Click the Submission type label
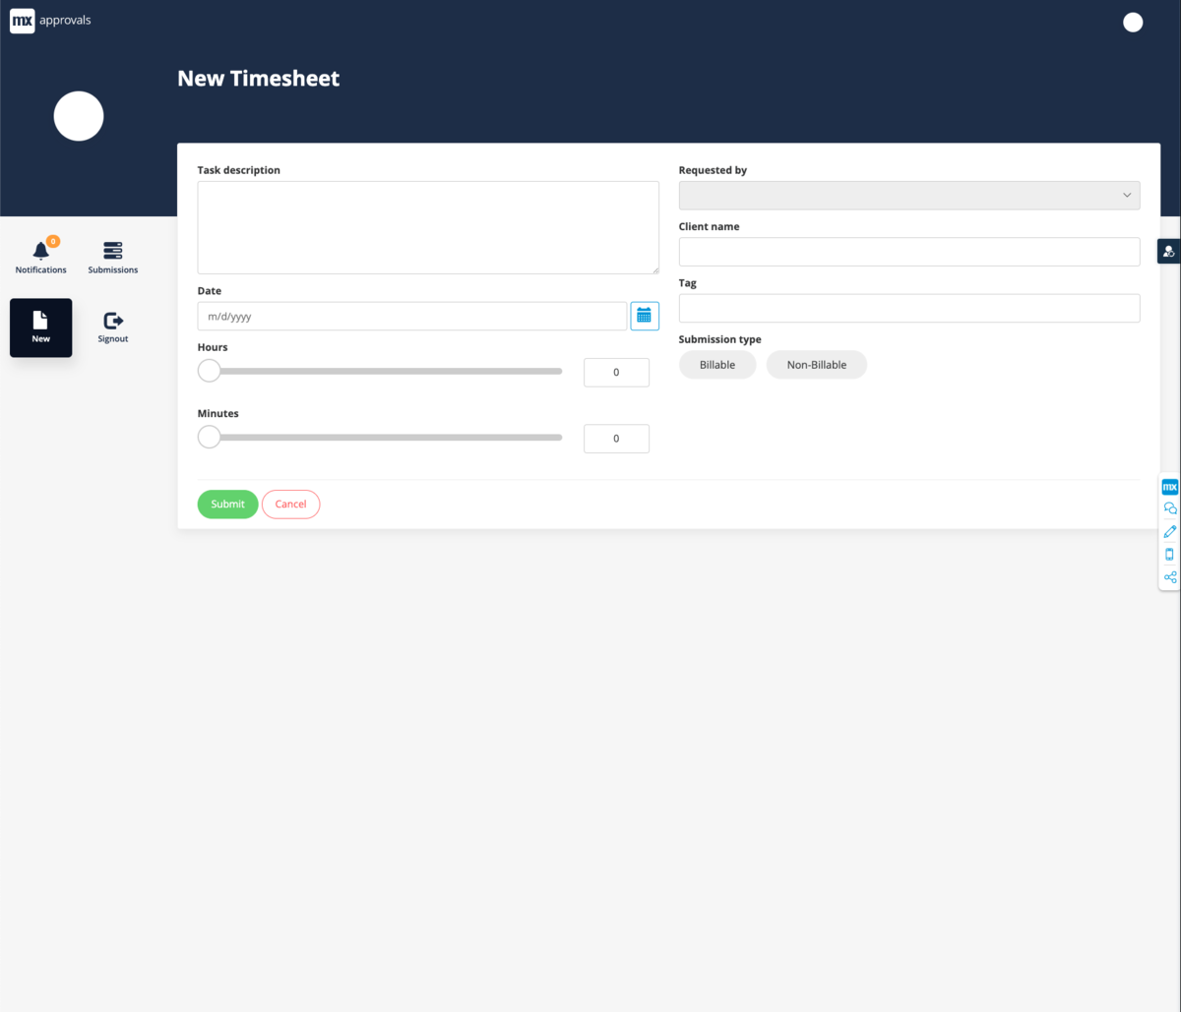 pyautogui.click(x=720, y=339)
